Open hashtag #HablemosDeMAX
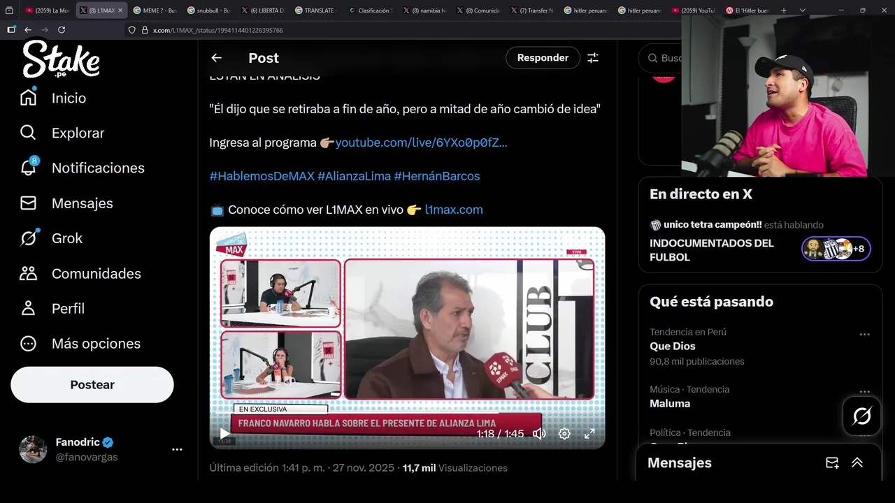 (x=262, y=176)
